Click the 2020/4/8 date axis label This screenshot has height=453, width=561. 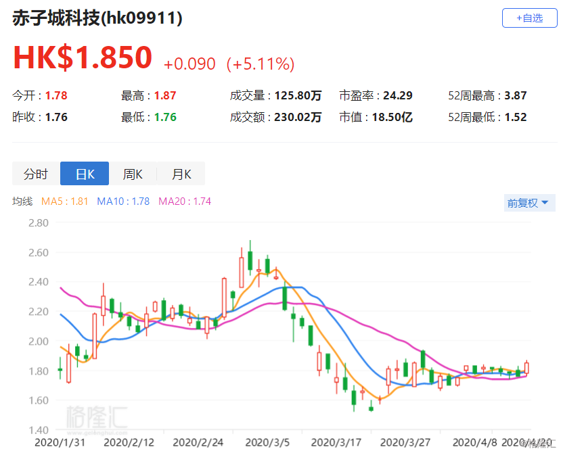point(475,442)
